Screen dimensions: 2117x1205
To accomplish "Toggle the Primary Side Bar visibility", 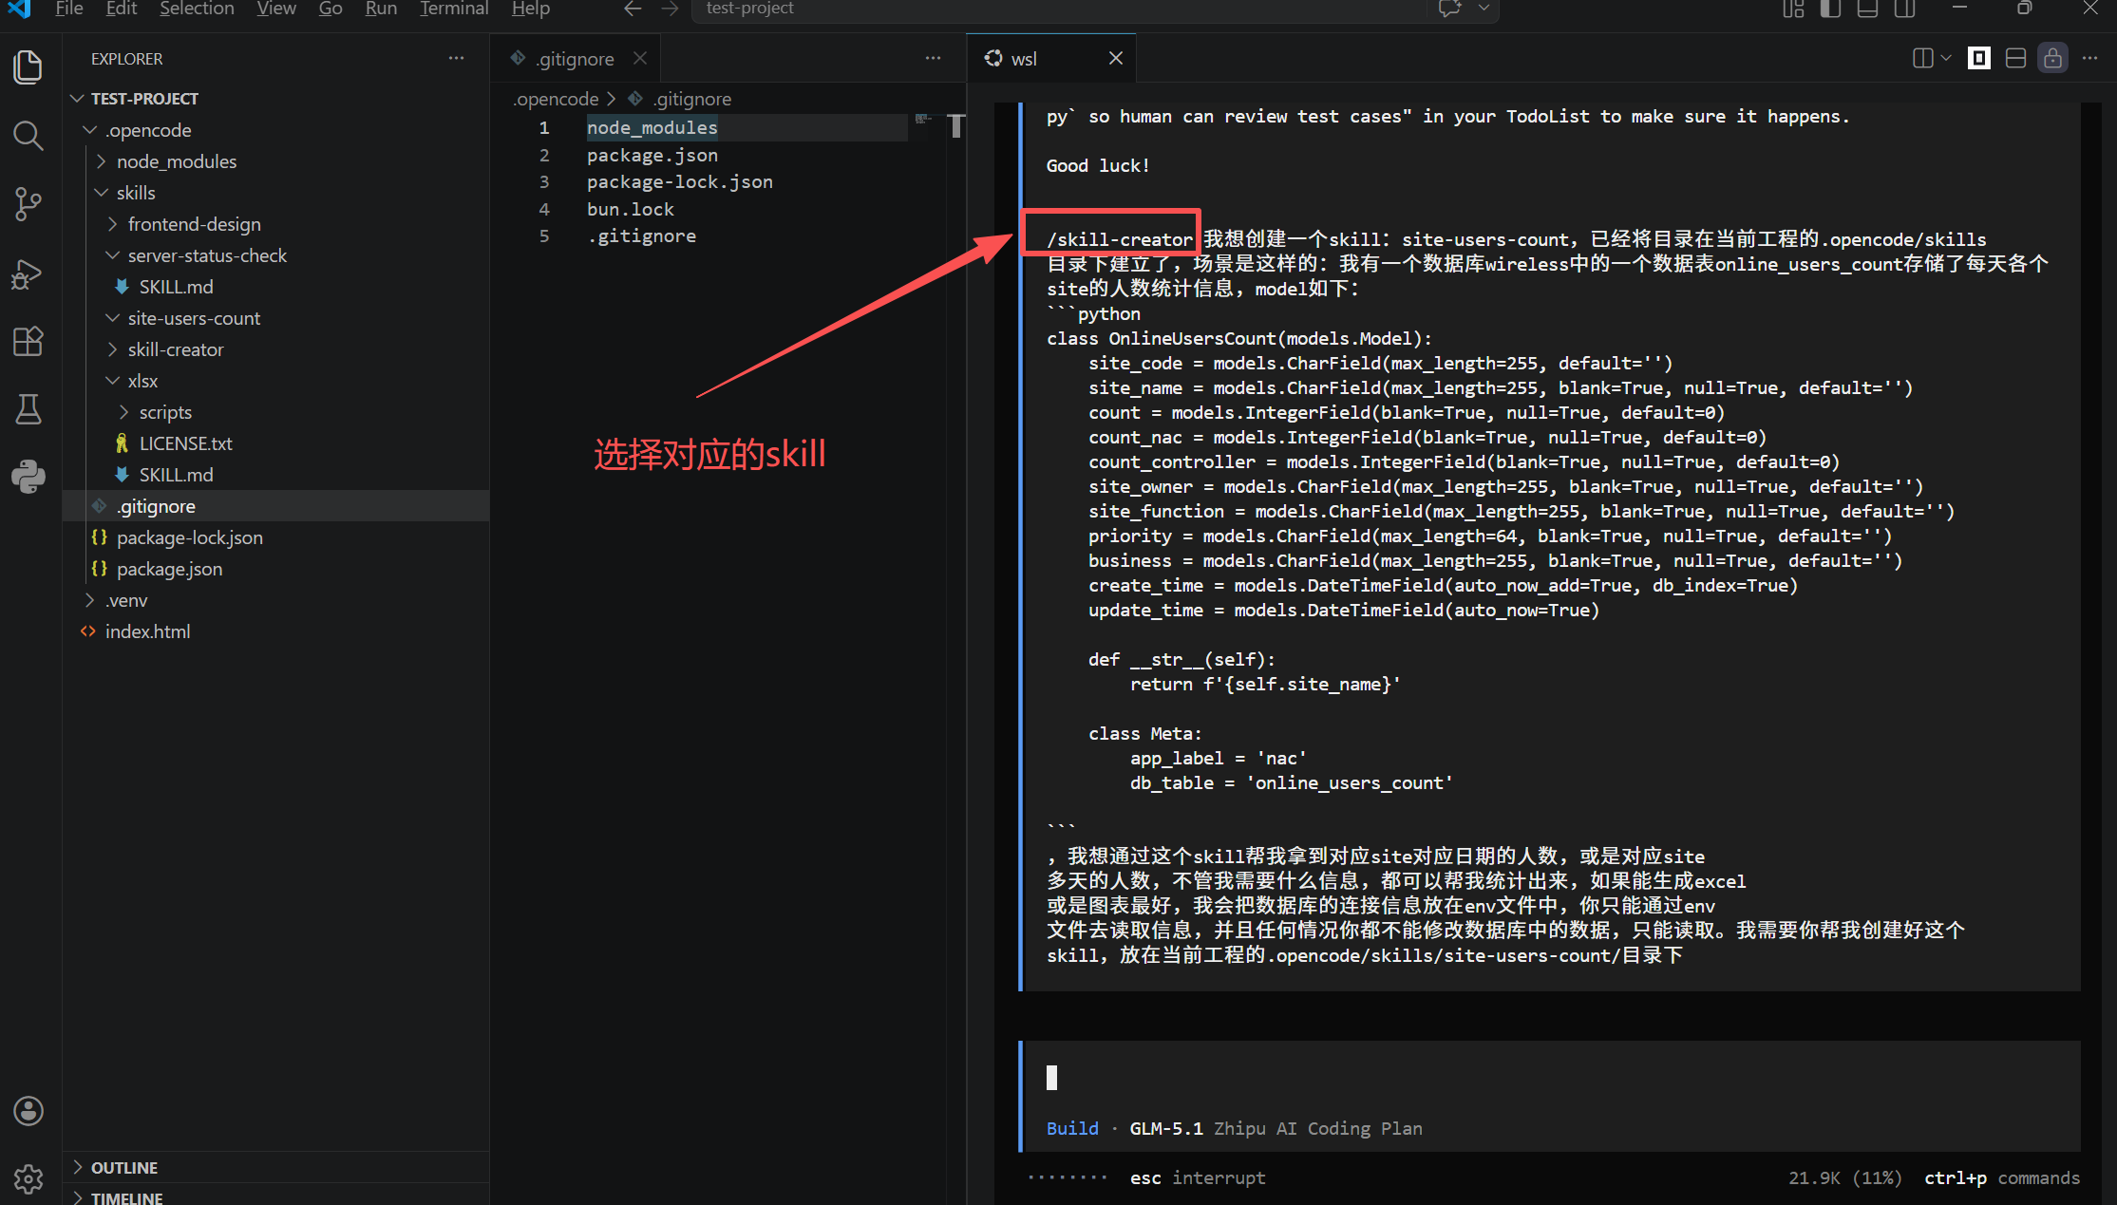I will (1830, 9).
